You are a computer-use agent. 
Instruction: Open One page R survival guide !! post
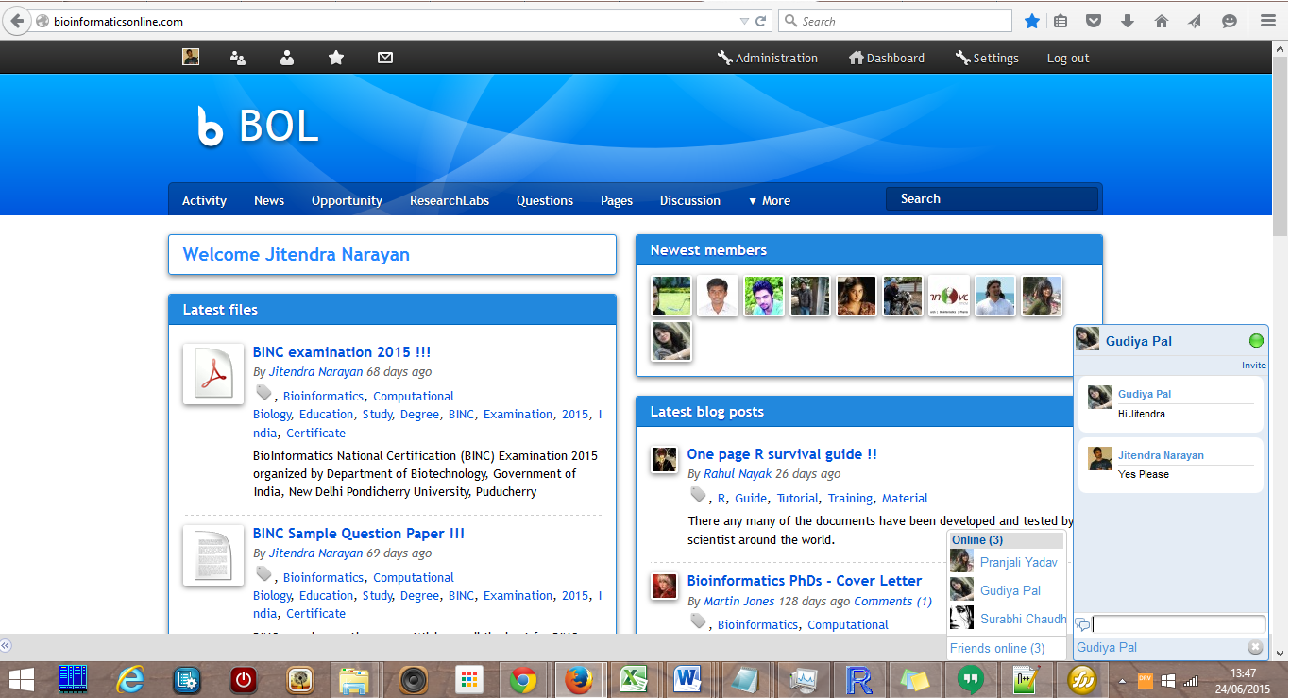(782, 454)
